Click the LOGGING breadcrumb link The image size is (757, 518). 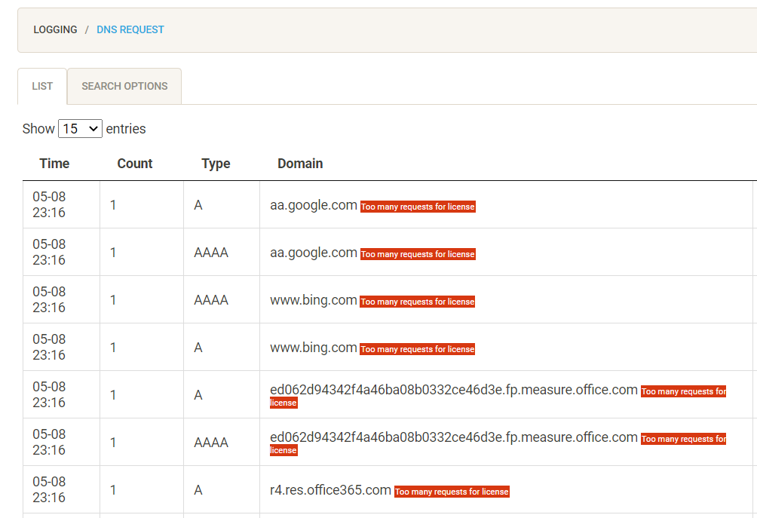(x=55, y=30)
